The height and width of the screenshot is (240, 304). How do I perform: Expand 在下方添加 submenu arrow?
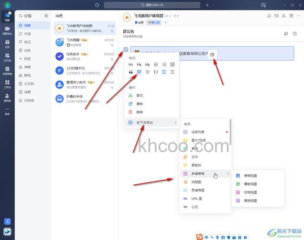tap(175, 122)
